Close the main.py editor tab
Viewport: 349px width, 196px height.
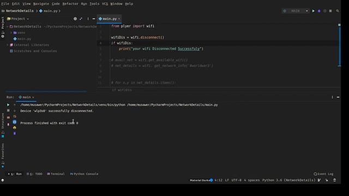(119, 19)
